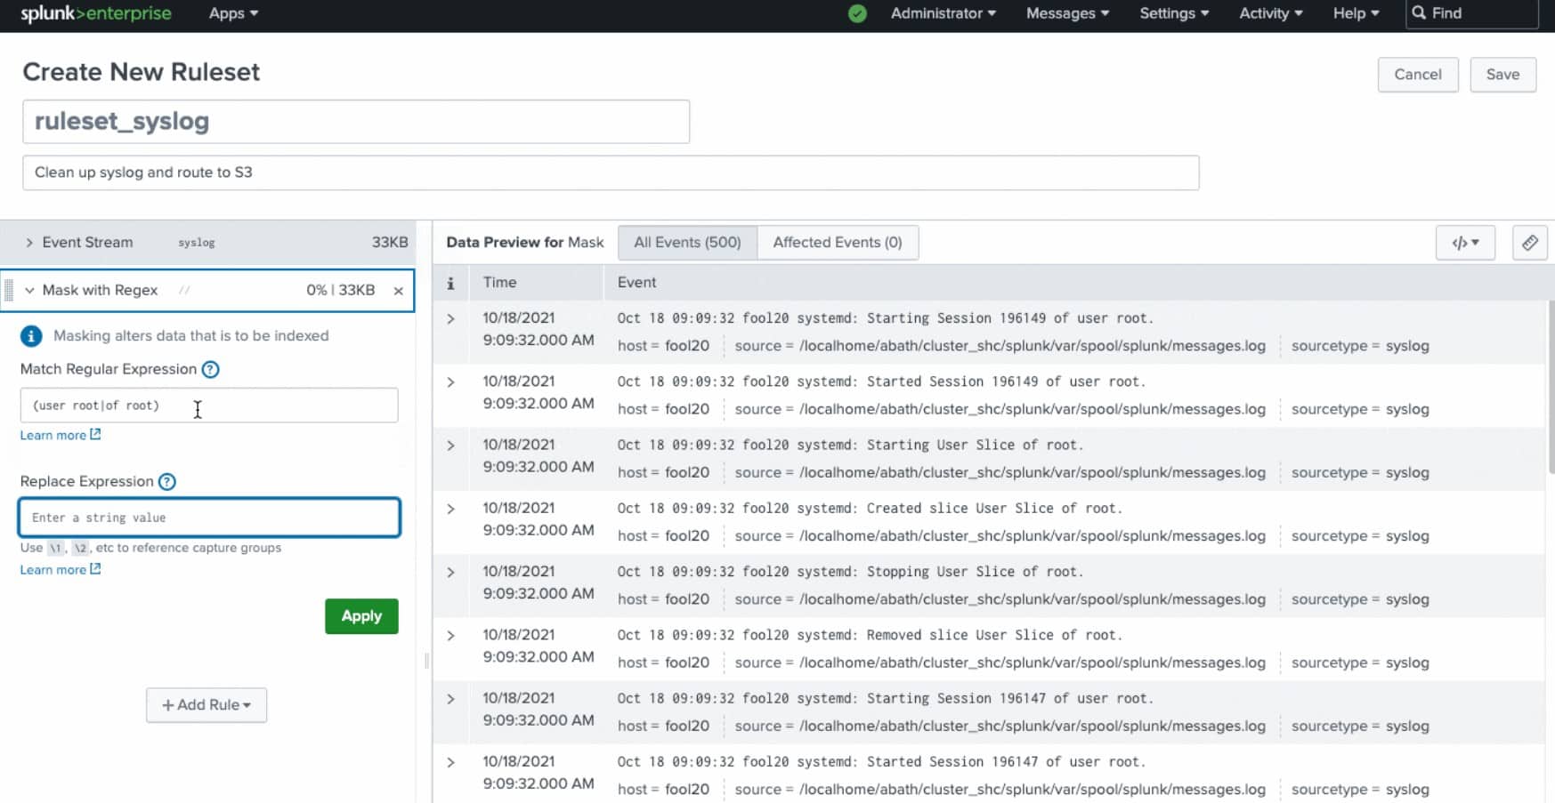The width and height of the screenshot is (1555, 803).
Task: Click the help icon beside Match Regular Expression
Action: coord(210,369)
